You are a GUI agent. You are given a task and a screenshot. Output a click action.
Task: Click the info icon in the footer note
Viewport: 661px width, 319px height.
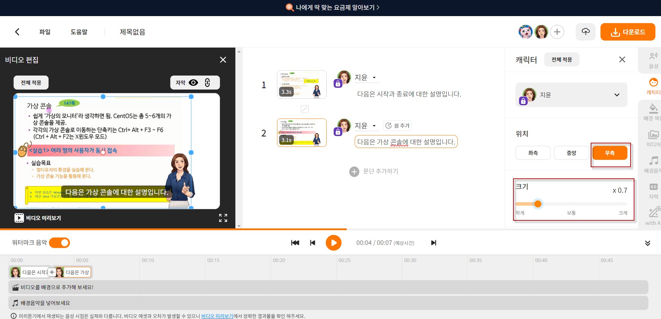(13, 316)
